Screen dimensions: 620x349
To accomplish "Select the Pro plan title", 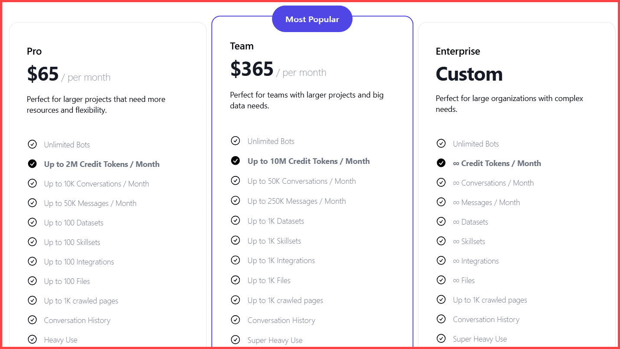I will (34, 51).
